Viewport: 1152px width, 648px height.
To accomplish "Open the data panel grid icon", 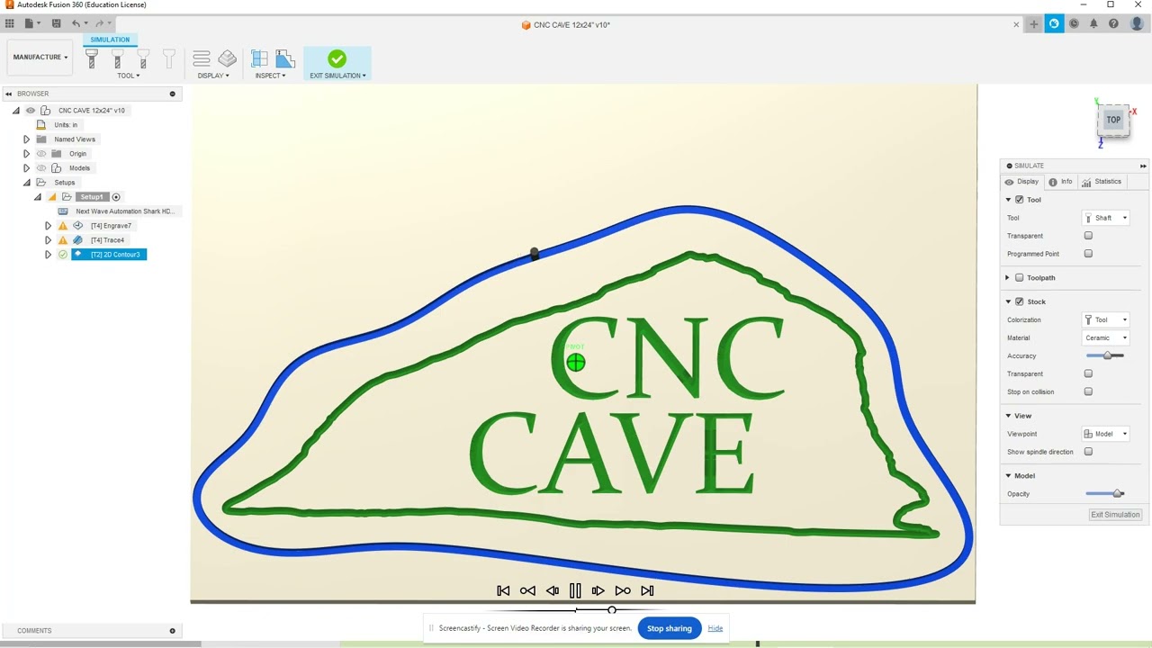I will [x=10, y=23].
